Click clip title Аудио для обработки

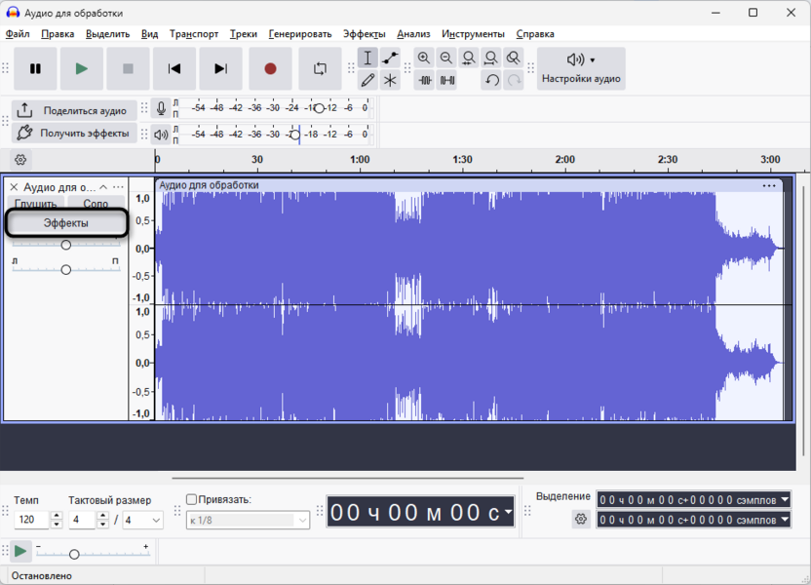[x=209, y=185]
